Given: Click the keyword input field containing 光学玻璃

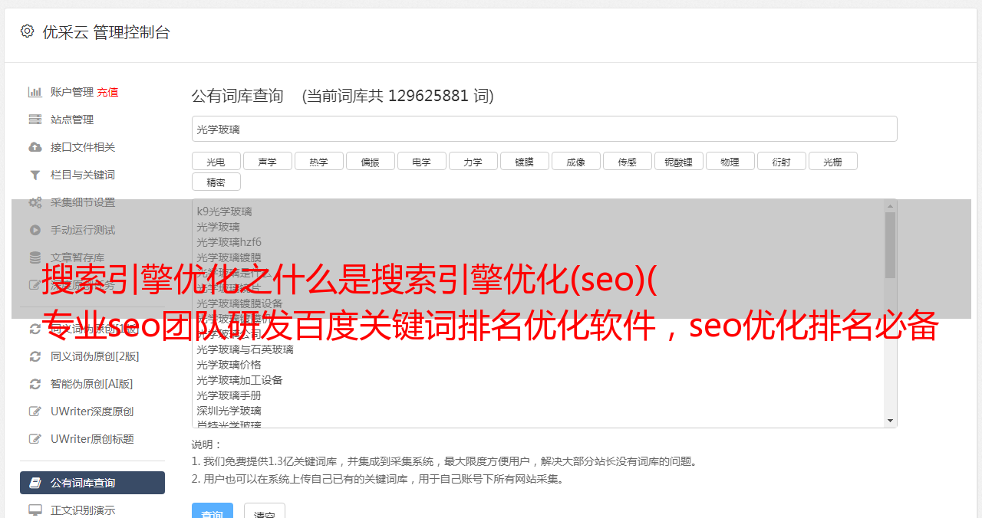Looking at the screenshot, I should 544,129.
